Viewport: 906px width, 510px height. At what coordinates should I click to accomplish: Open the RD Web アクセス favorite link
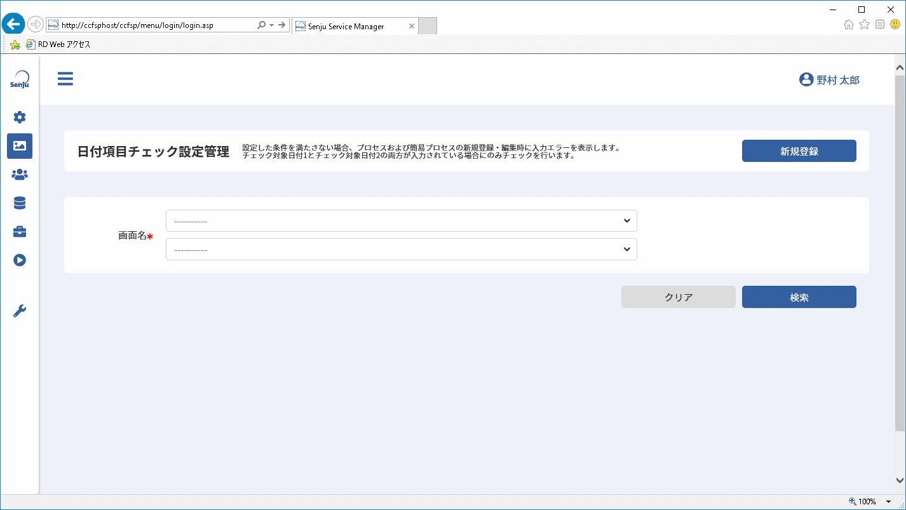click(x=58, y=44)
